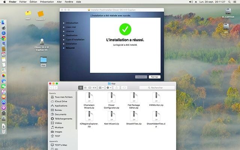Image resolution: width=240 pixels, height=150 pixels.
Task: Select HMF sticky note icon on desktop
Action: 28,15
